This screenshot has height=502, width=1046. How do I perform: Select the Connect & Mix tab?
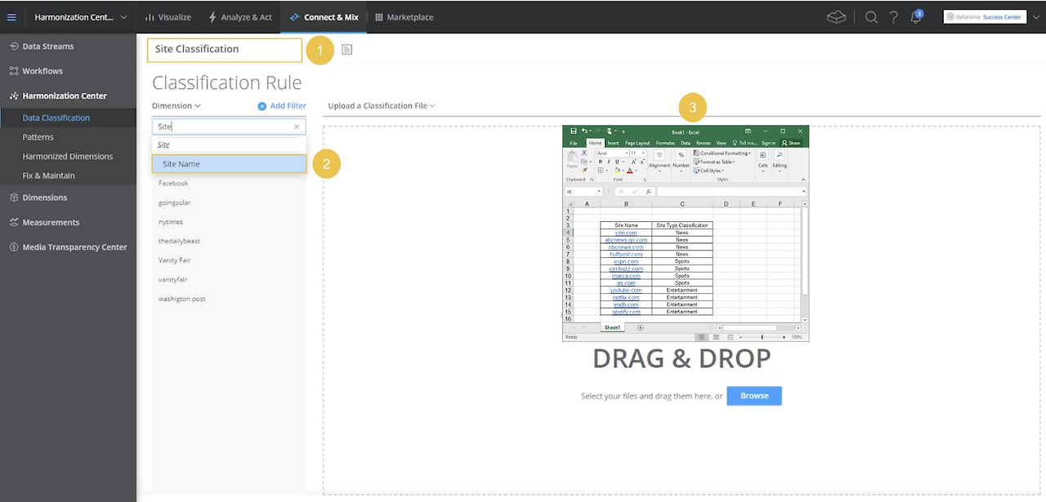[324, 17]
